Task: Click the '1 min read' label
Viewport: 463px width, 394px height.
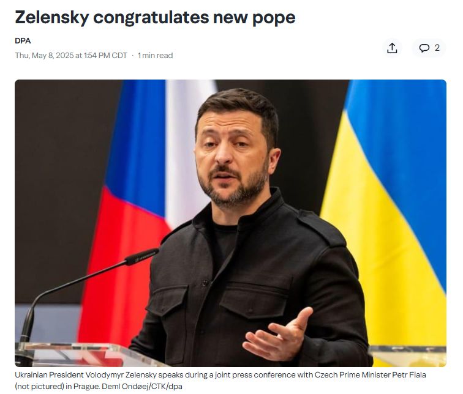Action: [156, 56]
